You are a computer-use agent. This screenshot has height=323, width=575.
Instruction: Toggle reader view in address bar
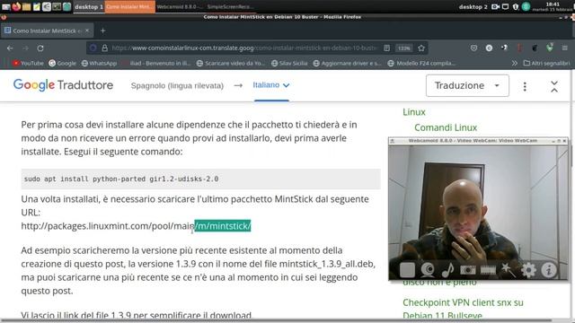pyautogui.click(x=386, y=48)
